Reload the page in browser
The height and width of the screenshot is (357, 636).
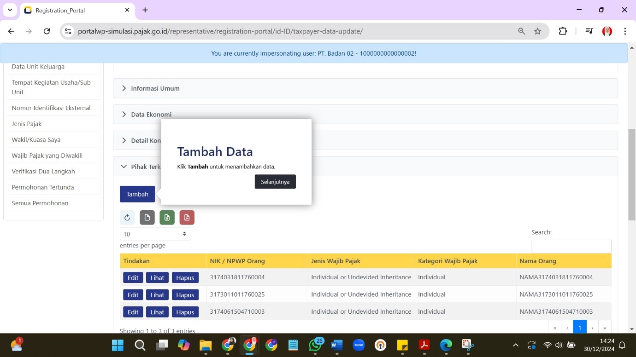click(47, 31)
